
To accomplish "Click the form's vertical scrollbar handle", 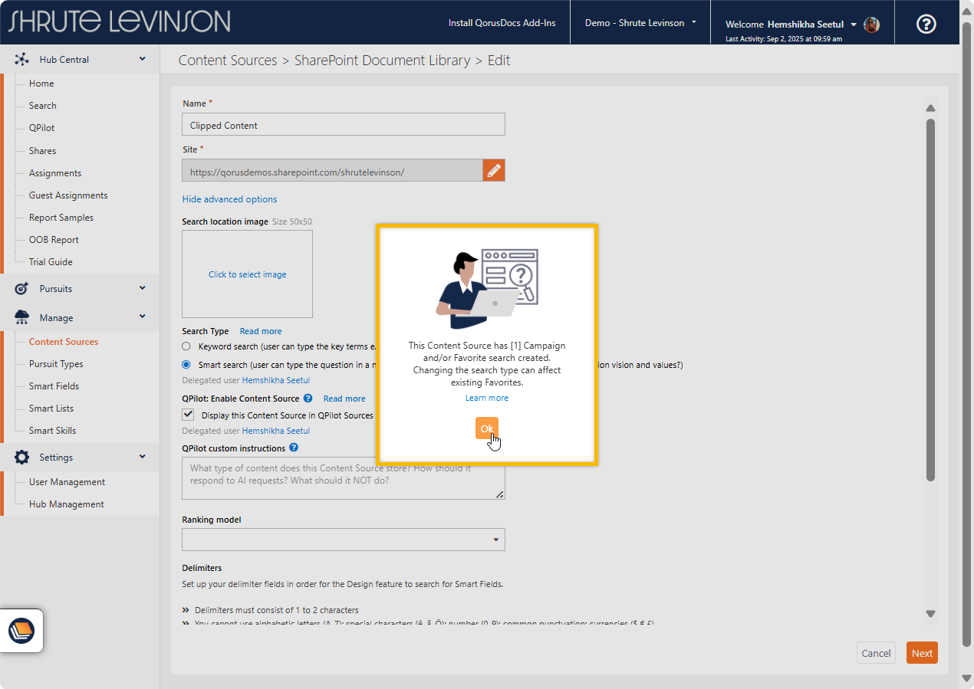I will pyautogui.click(x=930, y=299).
